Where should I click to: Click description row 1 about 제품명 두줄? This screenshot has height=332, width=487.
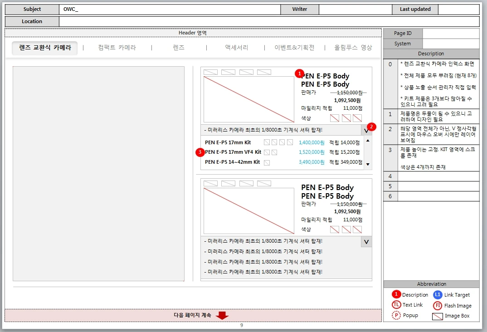[x=431, y=117]
